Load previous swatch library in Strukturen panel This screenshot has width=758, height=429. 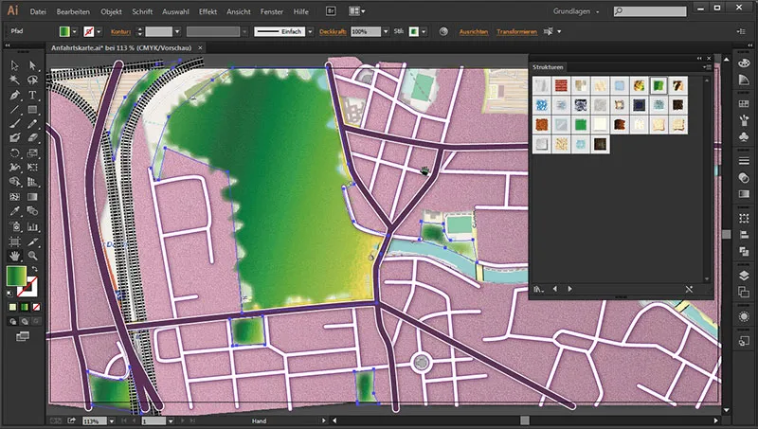point(555,289)
